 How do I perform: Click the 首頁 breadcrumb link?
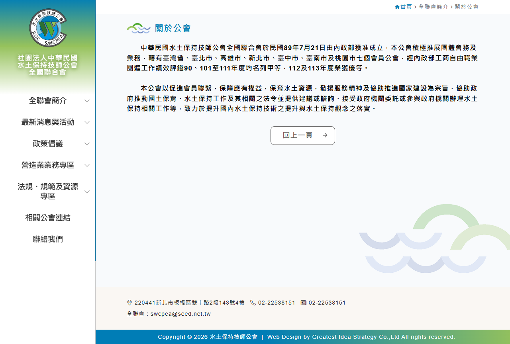tap(406, 7)
